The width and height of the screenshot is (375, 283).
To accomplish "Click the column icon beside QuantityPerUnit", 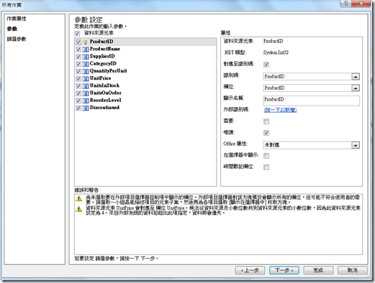I will (86, 71).
